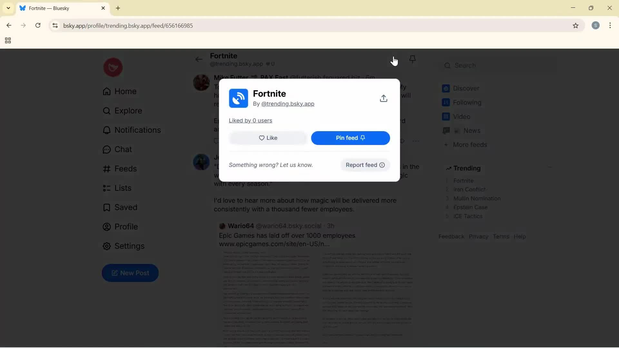Click the Report feed button

pyautogui.click(x=365, y=165)
